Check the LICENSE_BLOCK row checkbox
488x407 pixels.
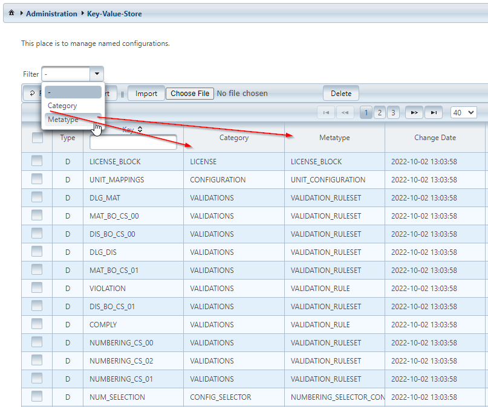click(37, 161)
